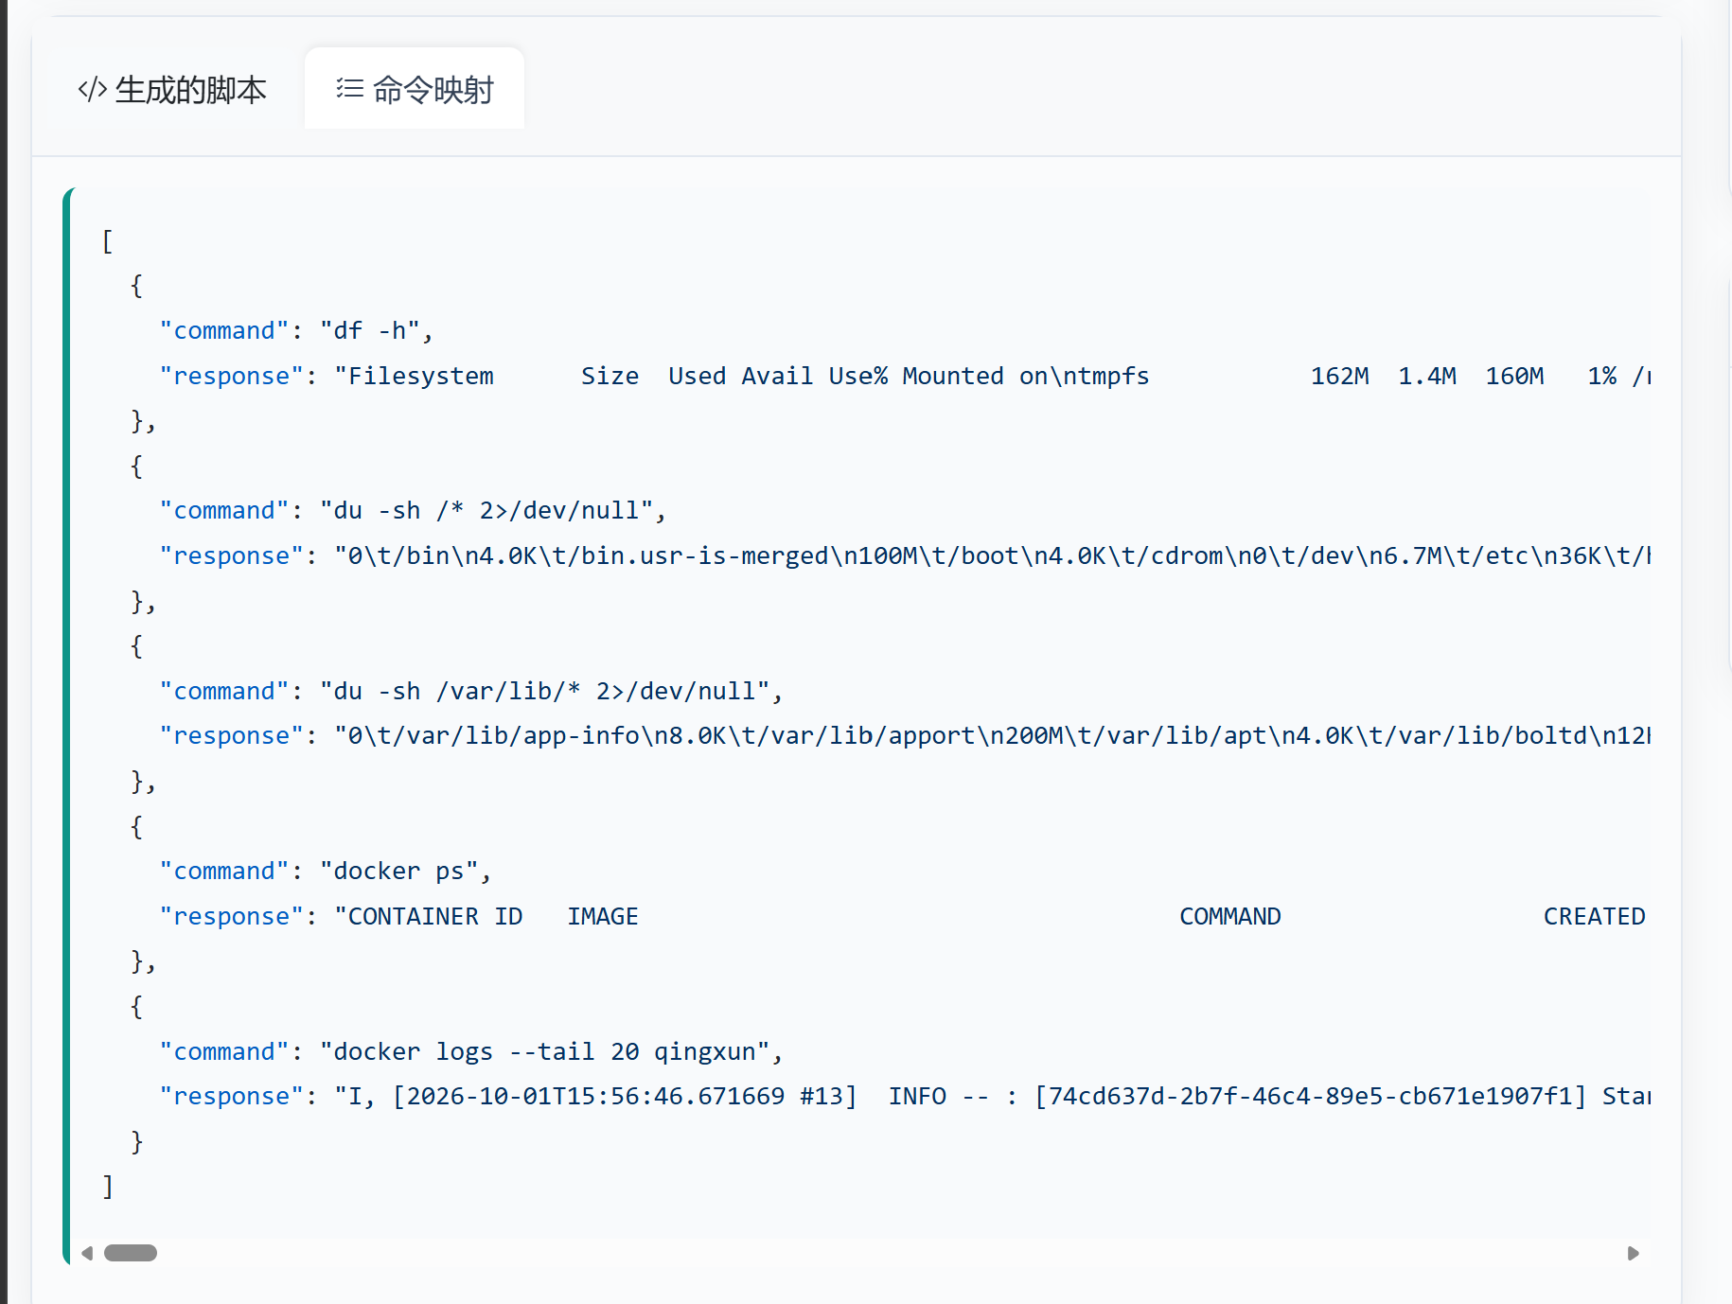This screenshot has width=1732, height=1304.
Task: Switch to the 生成的脚本 tab
Action: point(171,90)
